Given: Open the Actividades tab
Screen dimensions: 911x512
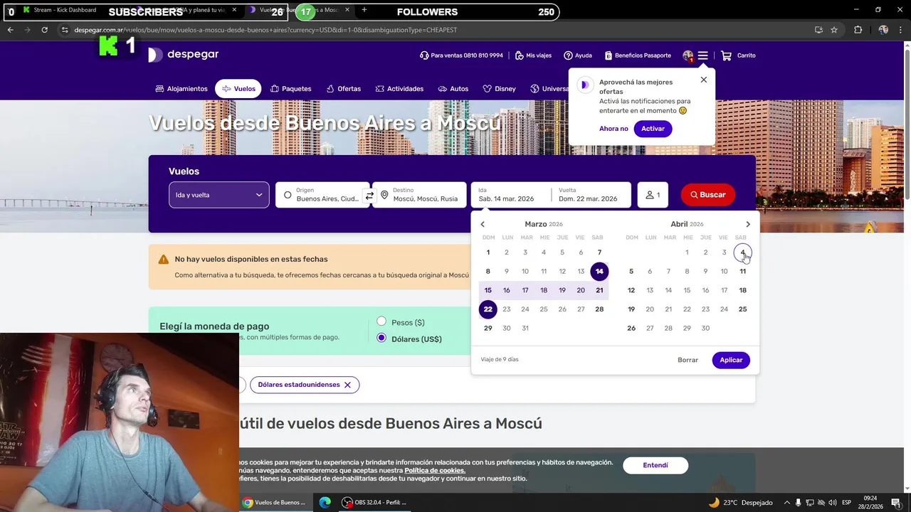Looking at the screenshot, I should click(x=399, y=89).
